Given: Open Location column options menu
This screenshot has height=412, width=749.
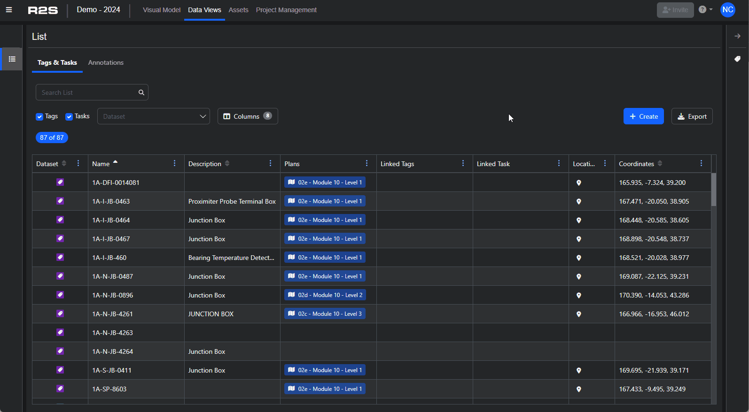Looking at the screenshot, I should (x=605, y=163).
